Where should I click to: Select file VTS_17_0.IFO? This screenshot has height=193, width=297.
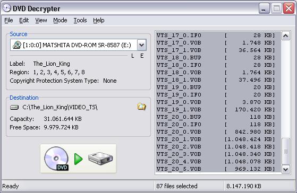coord(218,36)
